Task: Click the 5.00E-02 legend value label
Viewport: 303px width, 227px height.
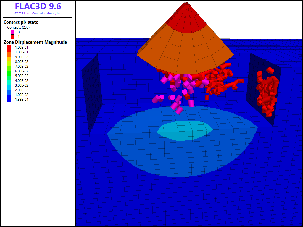Action: (x=22, y=76)
